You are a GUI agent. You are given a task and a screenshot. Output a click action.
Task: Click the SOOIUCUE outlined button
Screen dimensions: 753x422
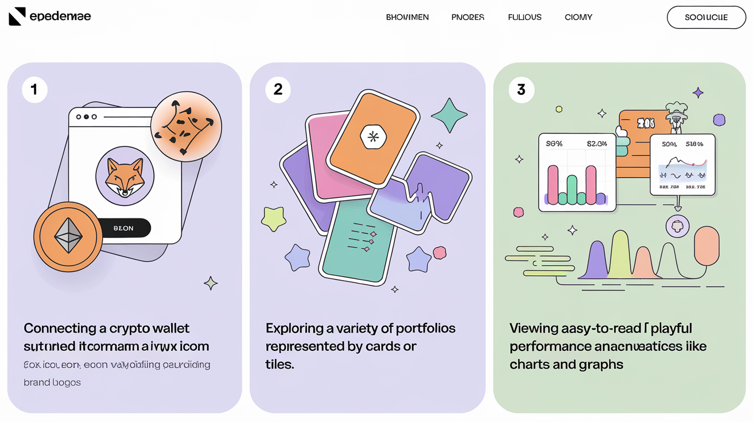click(x=706, y=17)
